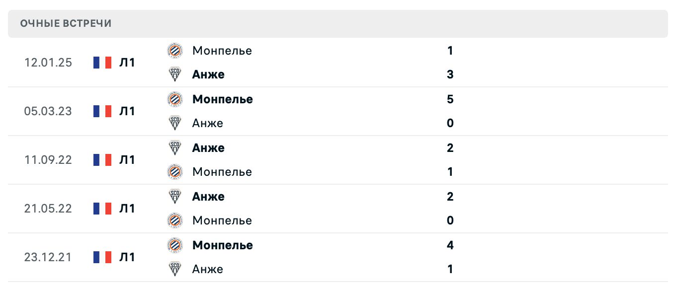675x290 pixels.
Task: Click Angers logo in 12.01.25 match
Action: 175,74
